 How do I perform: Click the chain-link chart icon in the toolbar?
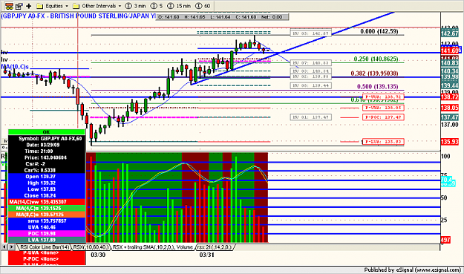coord(9,6)
